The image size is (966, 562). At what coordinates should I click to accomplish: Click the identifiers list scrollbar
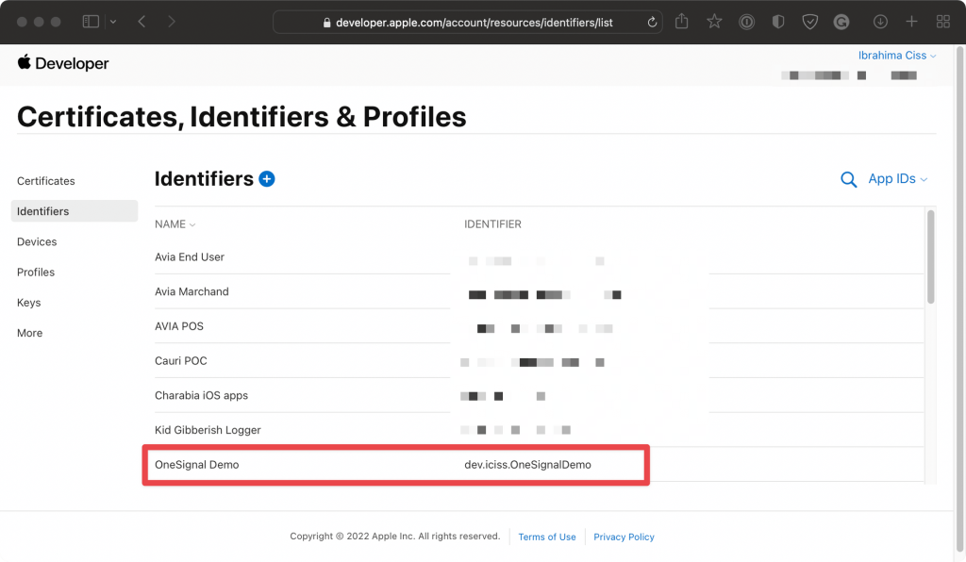click(x=930, y=256)
